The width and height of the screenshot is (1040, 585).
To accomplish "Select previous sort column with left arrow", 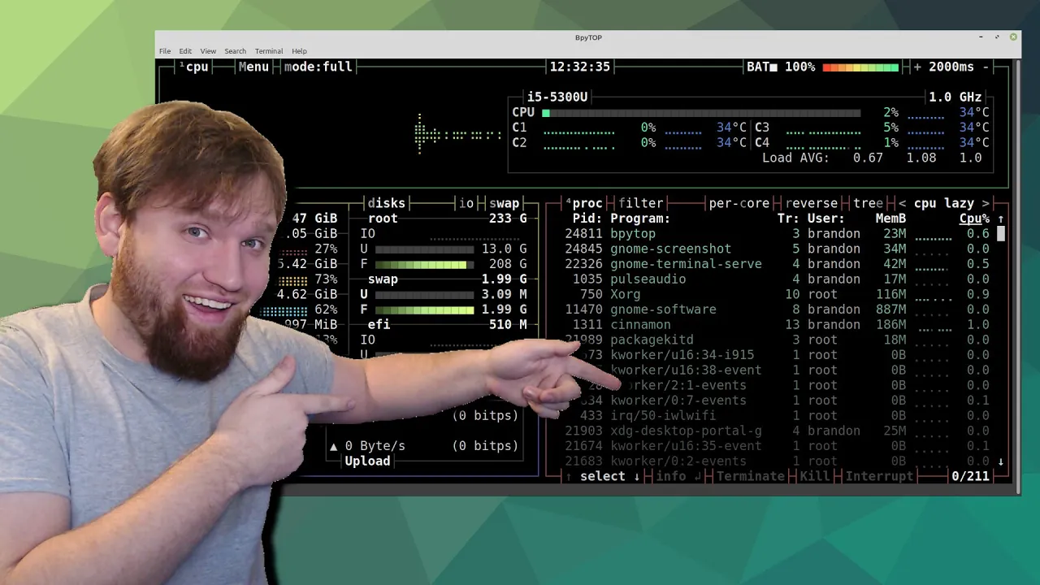I will tap(902, 203).
